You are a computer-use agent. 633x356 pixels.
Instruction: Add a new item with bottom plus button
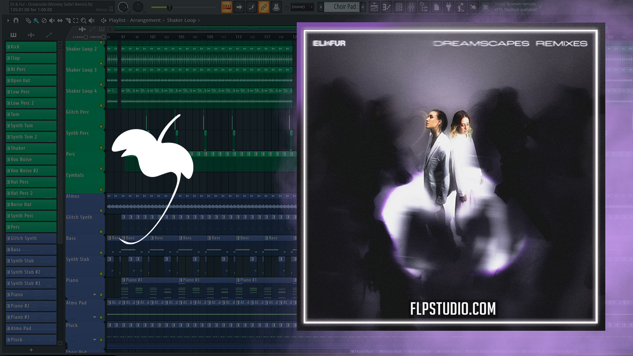coord(31,350)
